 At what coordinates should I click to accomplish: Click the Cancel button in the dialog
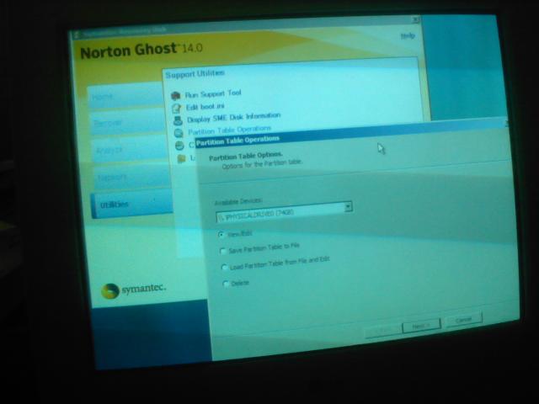pyautogui.click(x=464, y=320)
